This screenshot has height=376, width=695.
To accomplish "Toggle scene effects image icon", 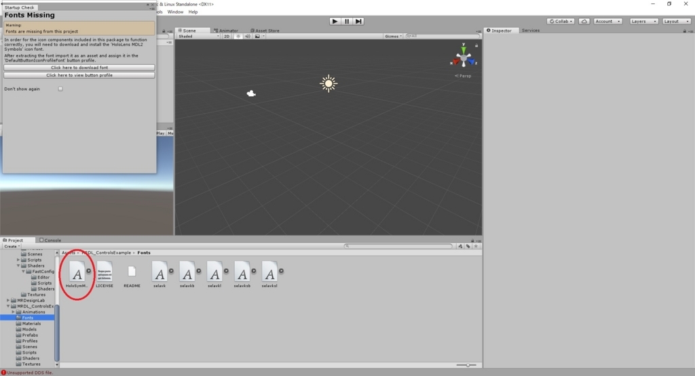I will pyautogui.click(x=257, y=37).
